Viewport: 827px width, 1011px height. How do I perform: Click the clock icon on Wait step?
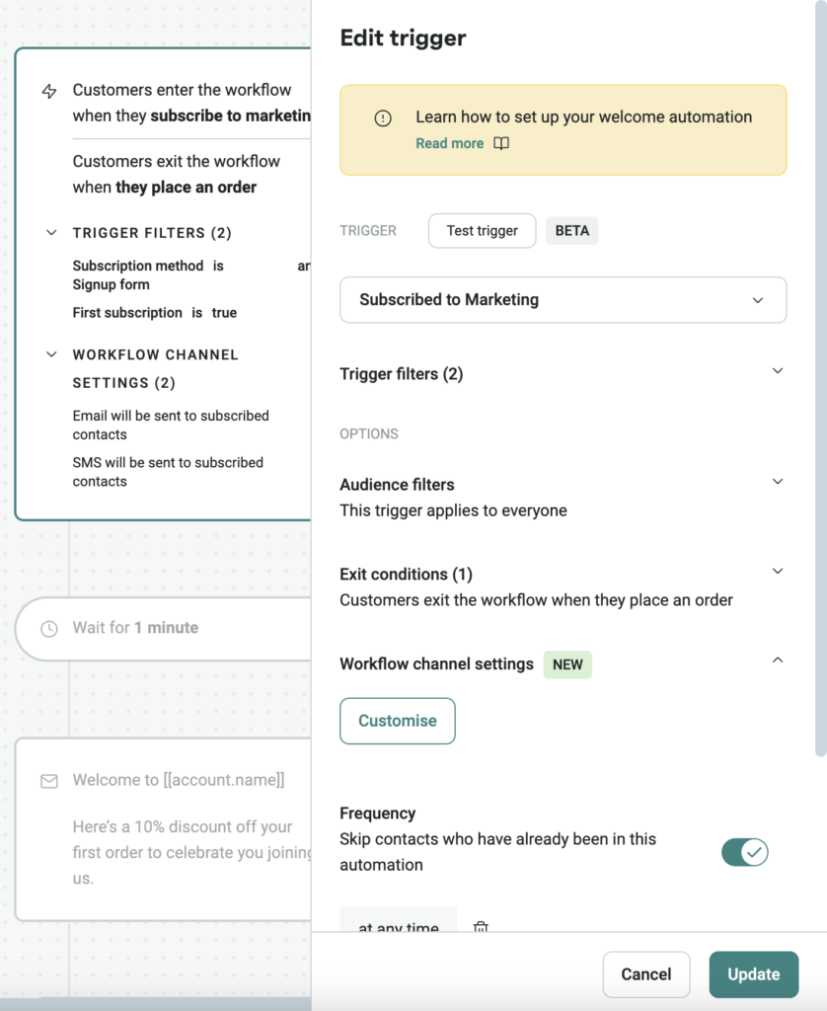click(48, 629)
